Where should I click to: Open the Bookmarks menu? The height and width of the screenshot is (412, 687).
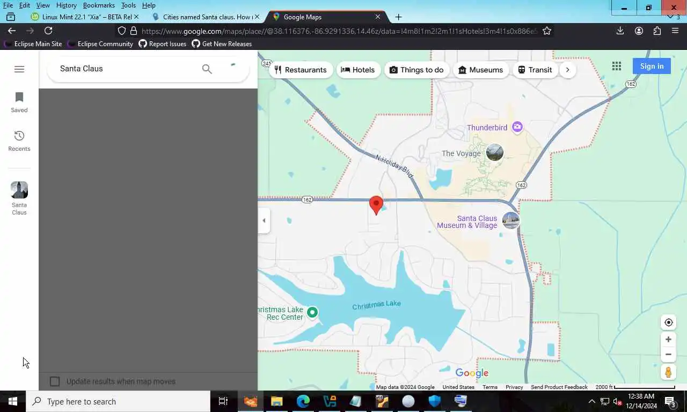coord(99,5)
